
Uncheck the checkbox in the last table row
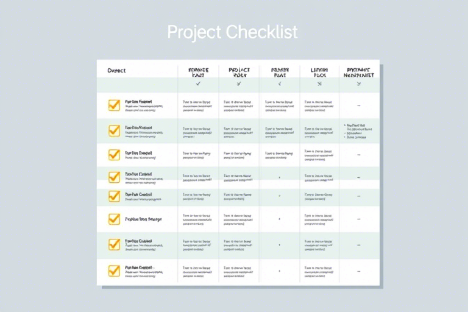tap(115, 271)
